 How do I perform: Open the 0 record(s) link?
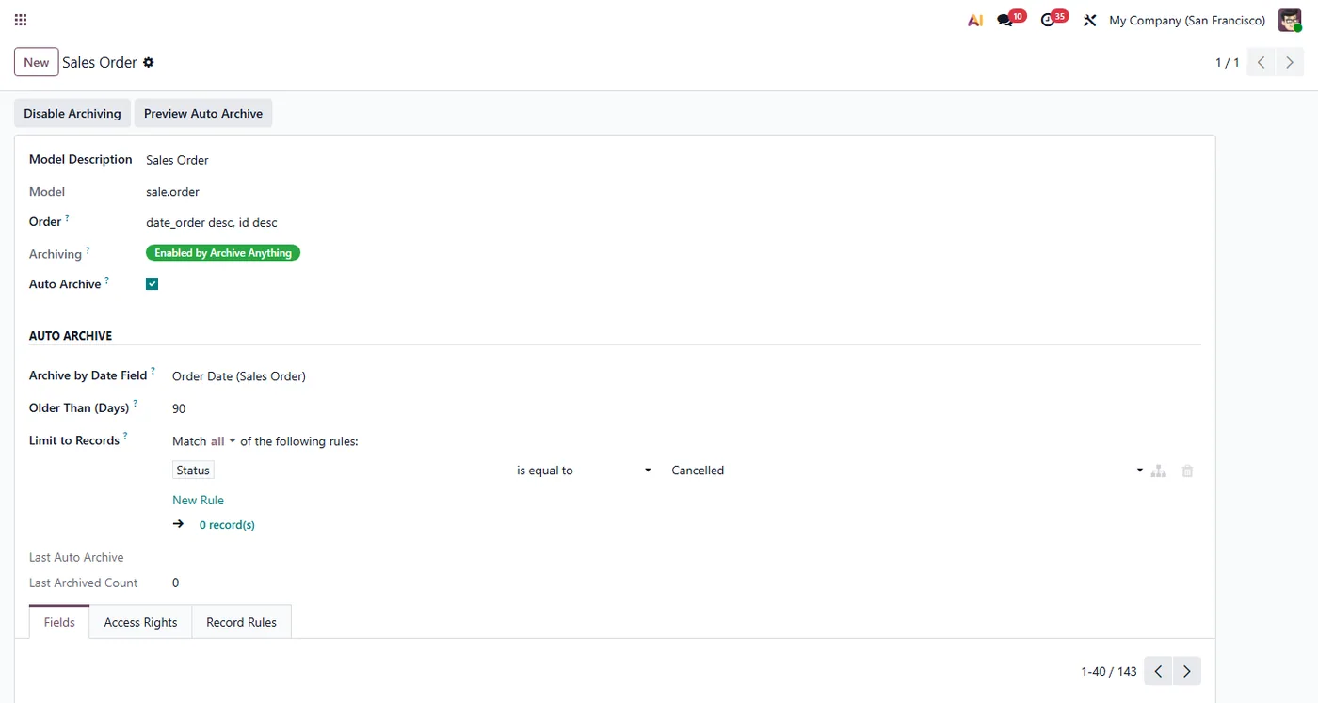tap(227, 524)
